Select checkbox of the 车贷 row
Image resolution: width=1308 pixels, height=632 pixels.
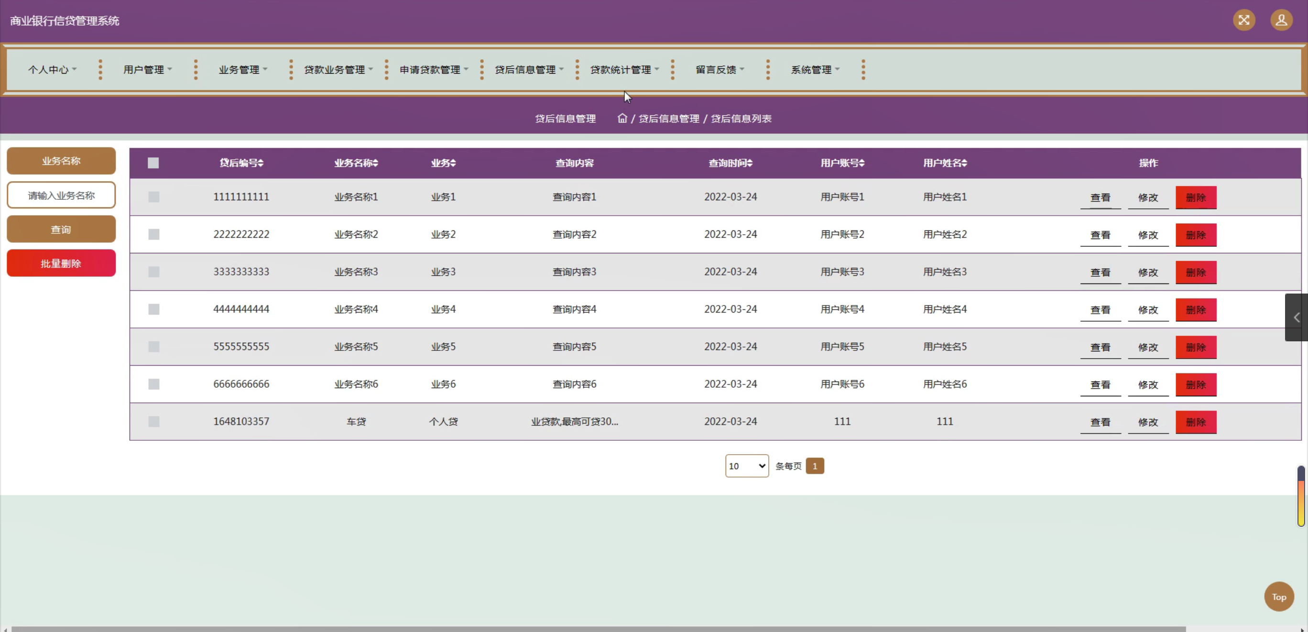click(x=154, y=421)
